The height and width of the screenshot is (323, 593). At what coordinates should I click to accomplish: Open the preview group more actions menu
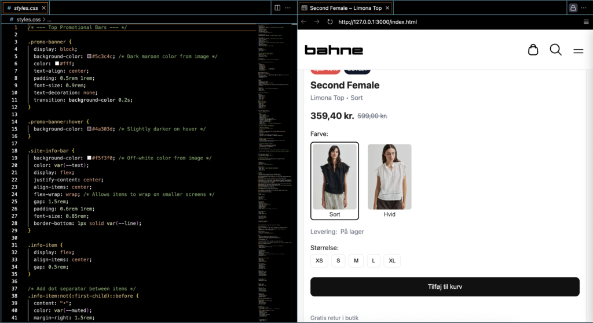point(584,8)
